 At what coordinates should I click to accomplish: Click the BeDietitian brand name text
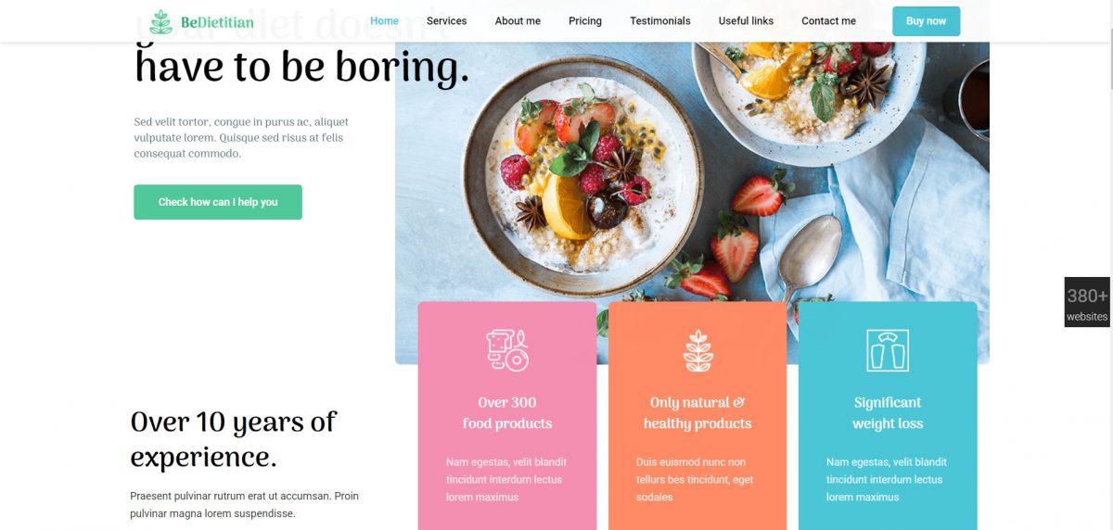coord(217,22)
